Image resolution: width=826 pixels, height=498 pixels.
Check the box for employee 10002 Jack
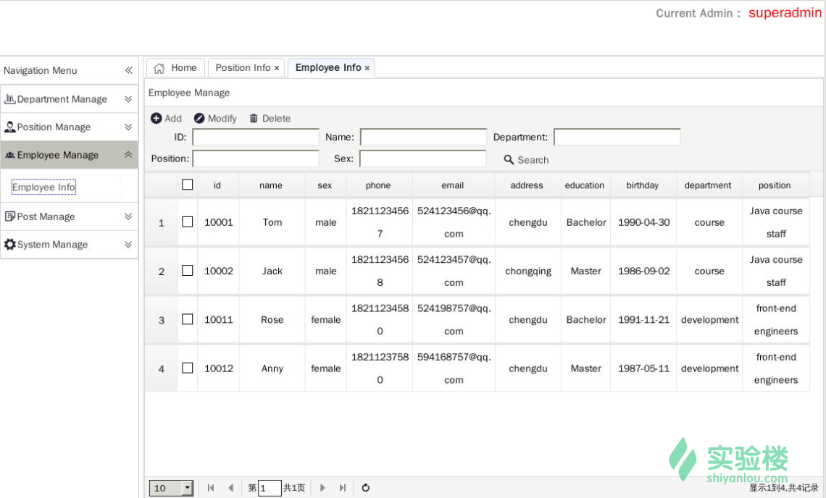[187, 270]
